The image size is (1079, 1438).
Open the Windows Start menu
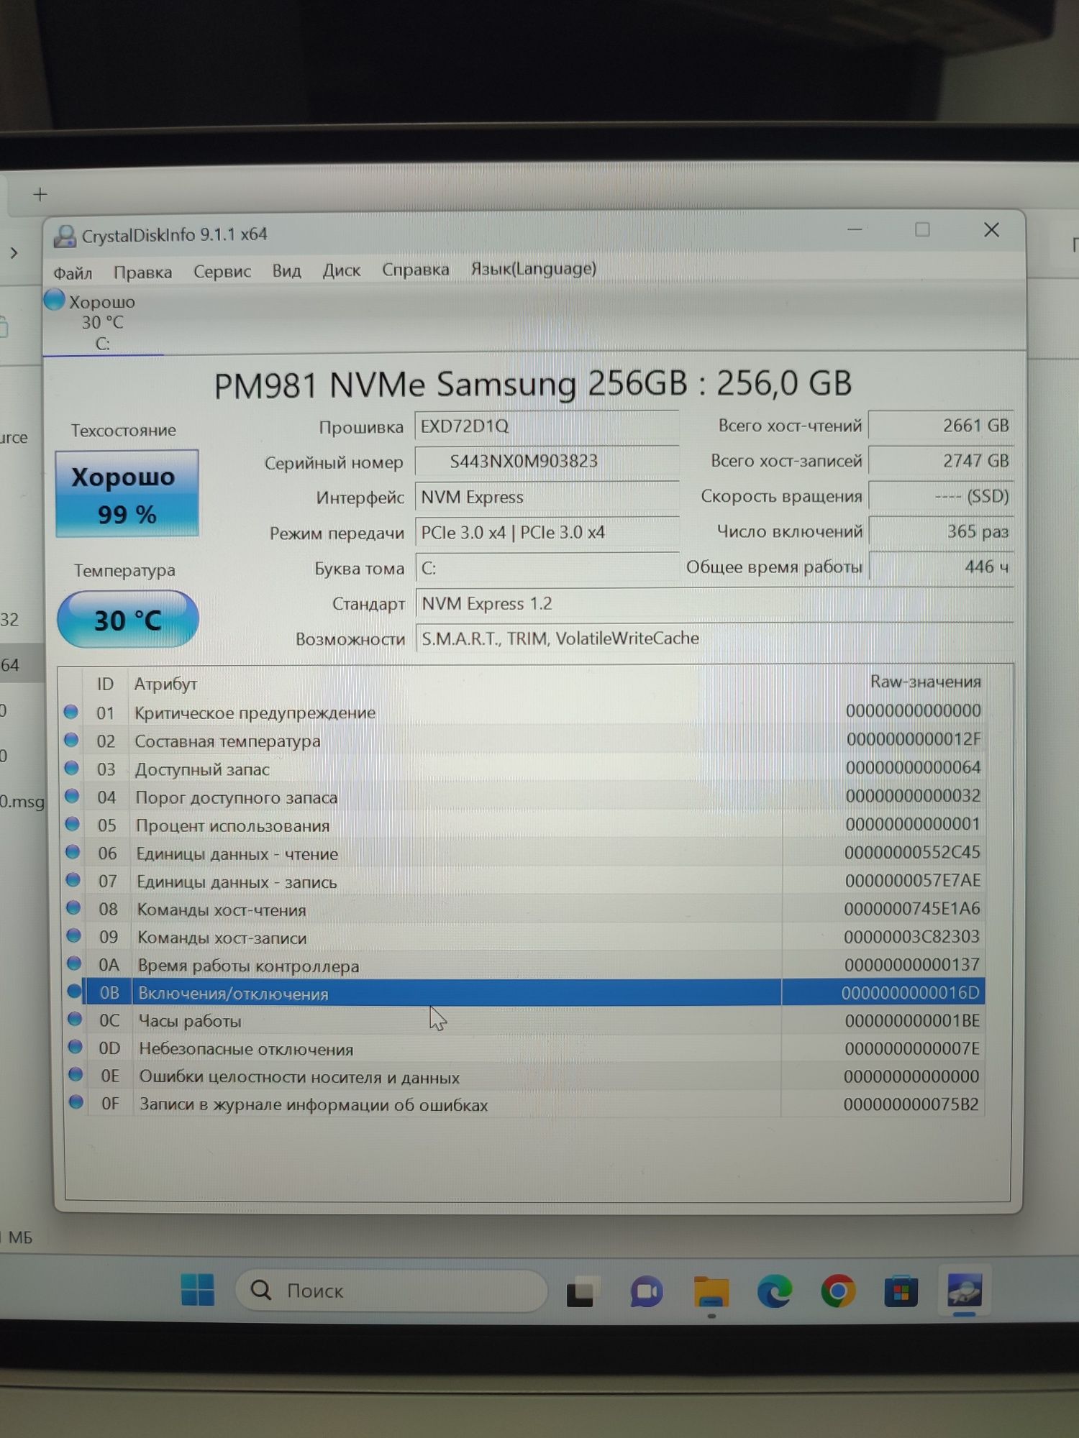click(x=198, y=1290)
